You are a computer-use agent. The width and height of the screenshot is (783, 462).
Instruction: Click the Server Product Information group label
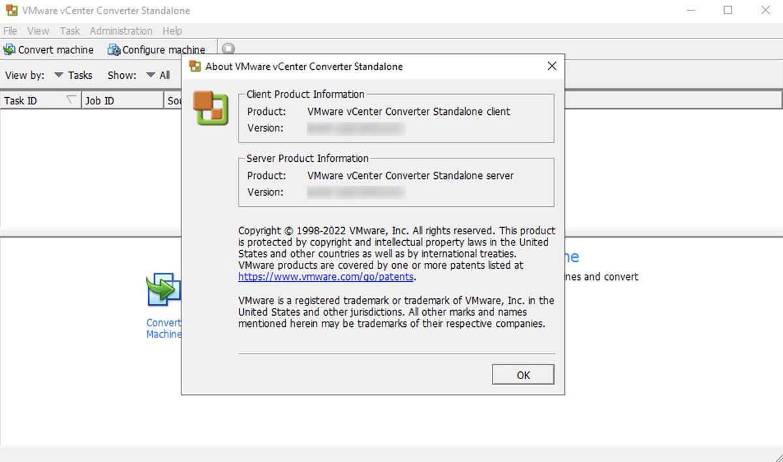pyautogui.click(x=307, y=159)
